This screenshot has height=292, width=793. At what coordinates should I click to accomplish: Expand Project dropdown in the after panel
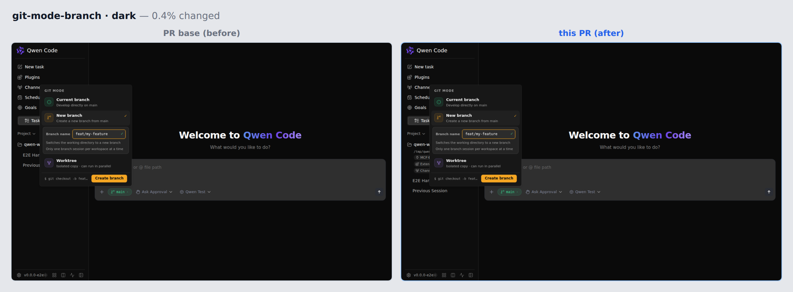point(416,134)
